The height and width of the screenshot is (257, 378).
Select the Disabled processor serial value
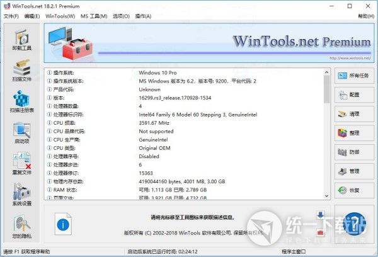(x=149, y=156)
